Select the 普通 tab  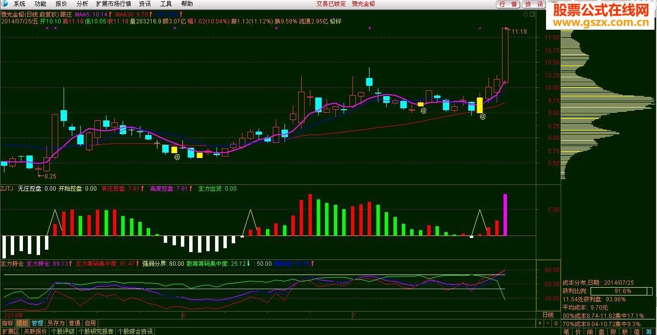pyautogui.click(x=74, y=323)
